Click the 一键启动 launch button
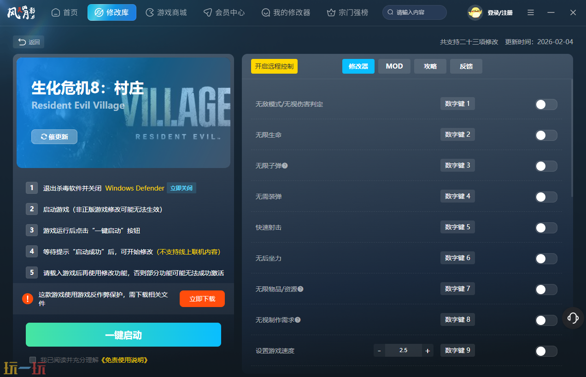 pos(123,335)
